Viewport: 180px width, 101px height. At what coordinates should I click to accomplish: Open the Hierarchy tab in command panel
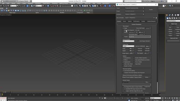pos(172,15)
